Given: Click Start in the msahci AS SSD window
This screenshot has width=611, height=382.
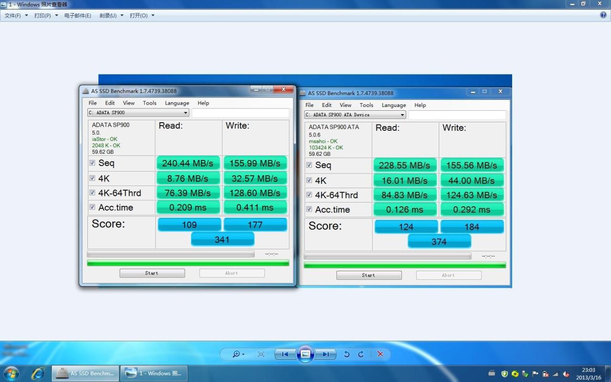Looking at the screenshot, I should pos(369,275).
